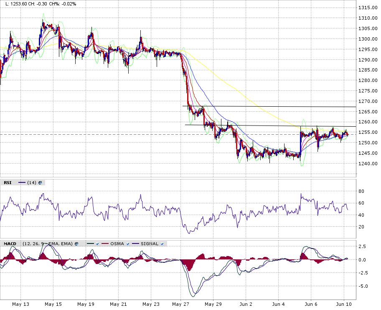
Task: Toggle the OSMA histogram checkbox
Action: pos(127,243)
